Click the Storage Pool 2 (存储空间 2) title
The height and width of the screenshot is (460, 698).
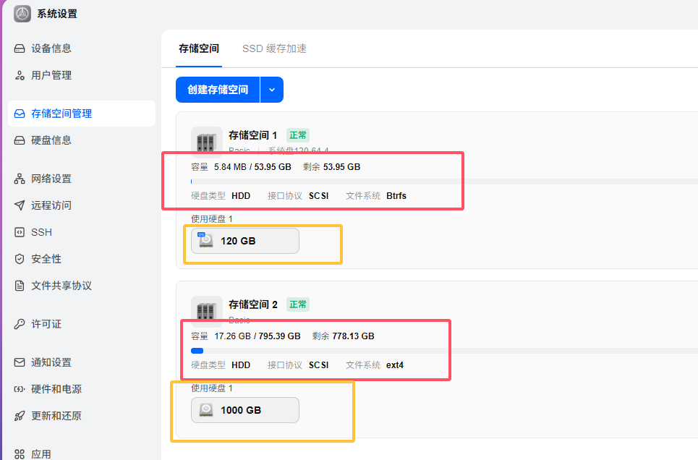tap(253, 304)
